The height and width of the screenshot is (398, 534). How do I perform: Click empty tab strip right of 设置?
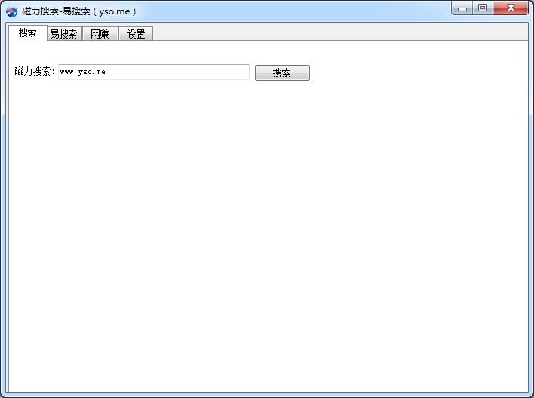pos(339,32)
